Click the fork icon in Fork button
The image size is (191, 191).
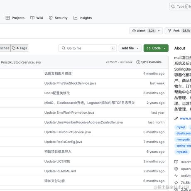point(170,31)
